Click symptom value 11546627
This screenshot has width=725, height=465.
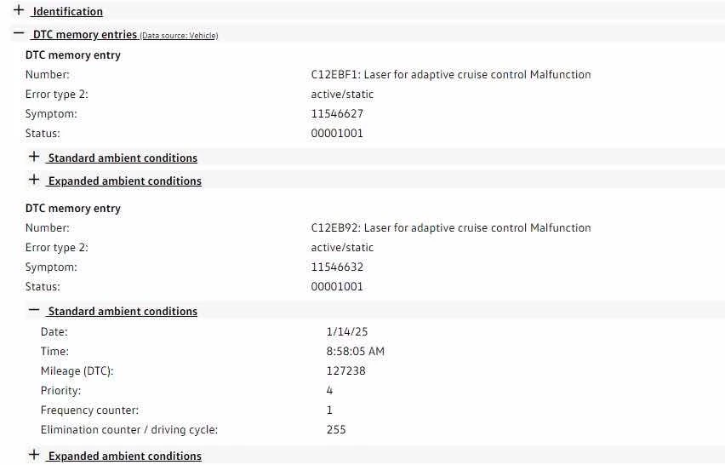click(337, 114)
